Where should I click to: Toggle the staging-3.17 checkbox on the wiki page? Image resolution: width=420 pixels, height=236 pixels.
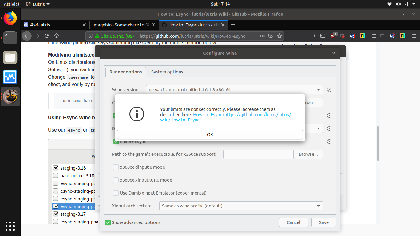point(56,214)
